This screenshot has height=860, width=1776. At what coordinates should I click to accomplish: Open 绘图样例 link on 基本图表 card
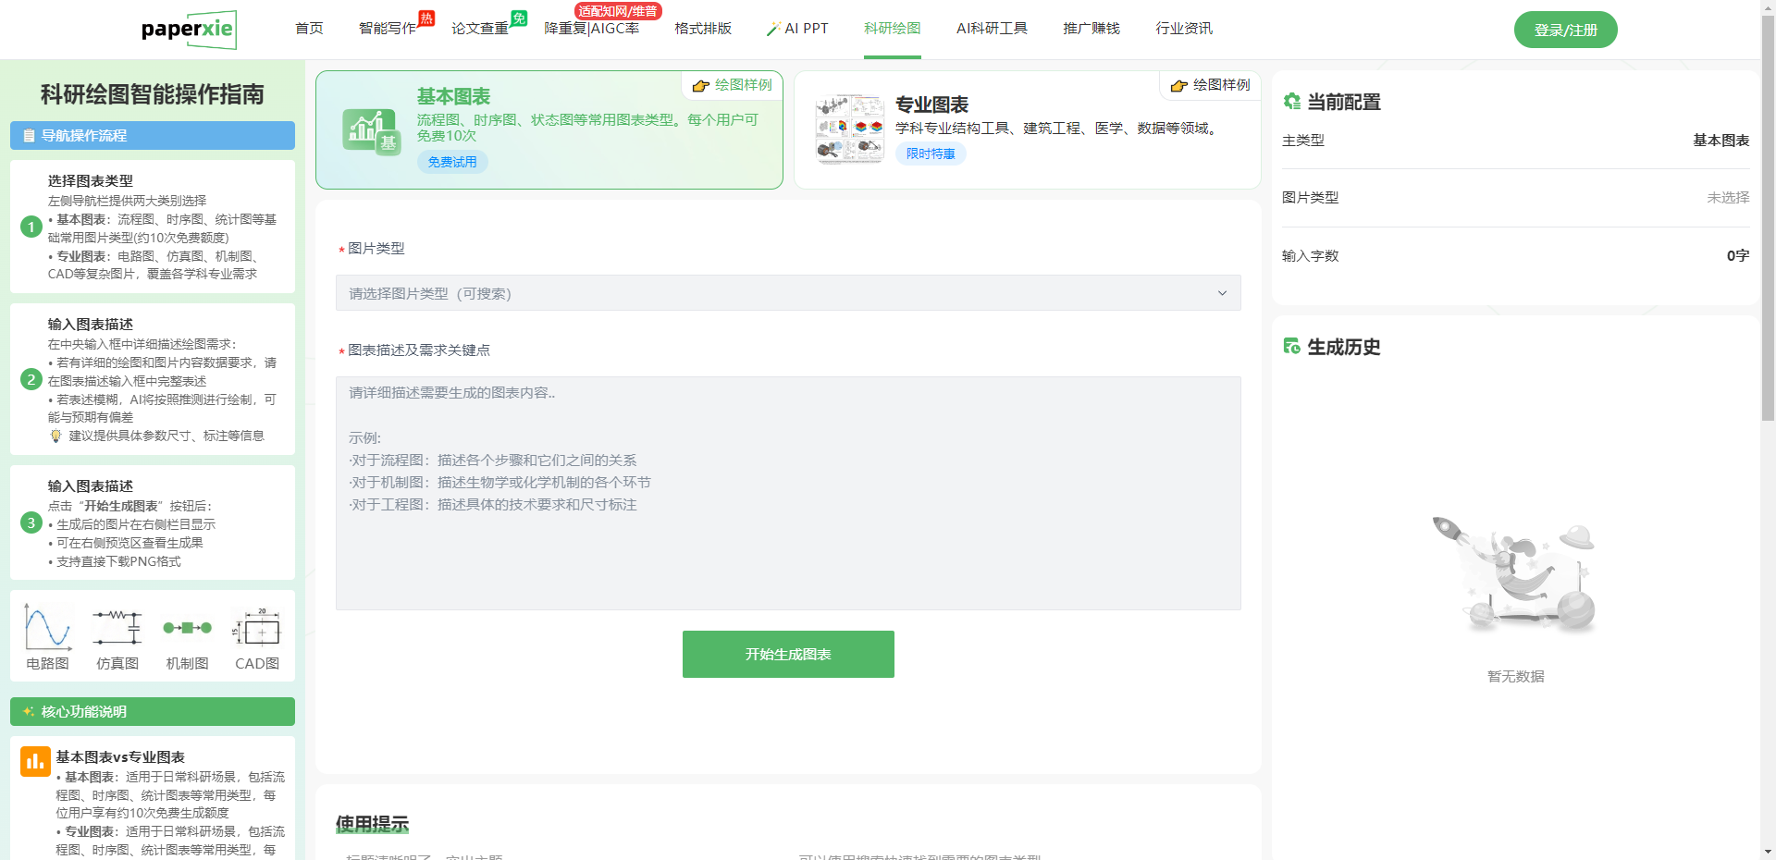(733, 85)
